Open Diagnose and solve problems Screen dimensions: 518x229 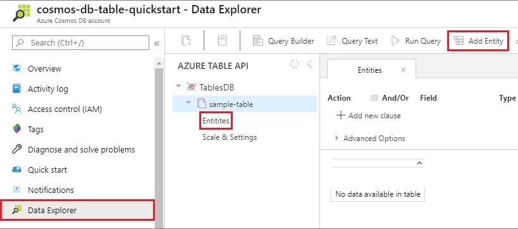[x=81, y=149]
